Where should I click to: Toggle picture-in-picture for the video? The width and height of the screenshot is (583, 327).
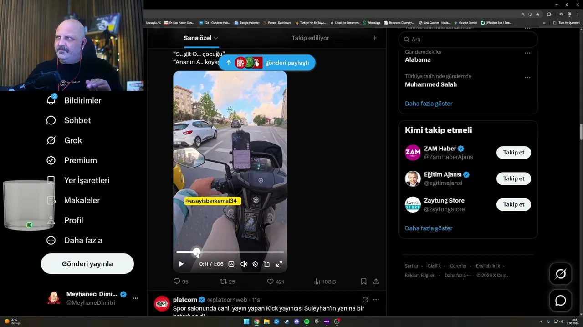(267, 264)
